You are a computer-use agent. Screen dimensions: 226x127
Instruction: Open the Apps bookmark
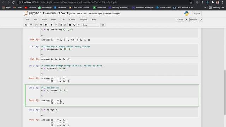pos(6,8)
